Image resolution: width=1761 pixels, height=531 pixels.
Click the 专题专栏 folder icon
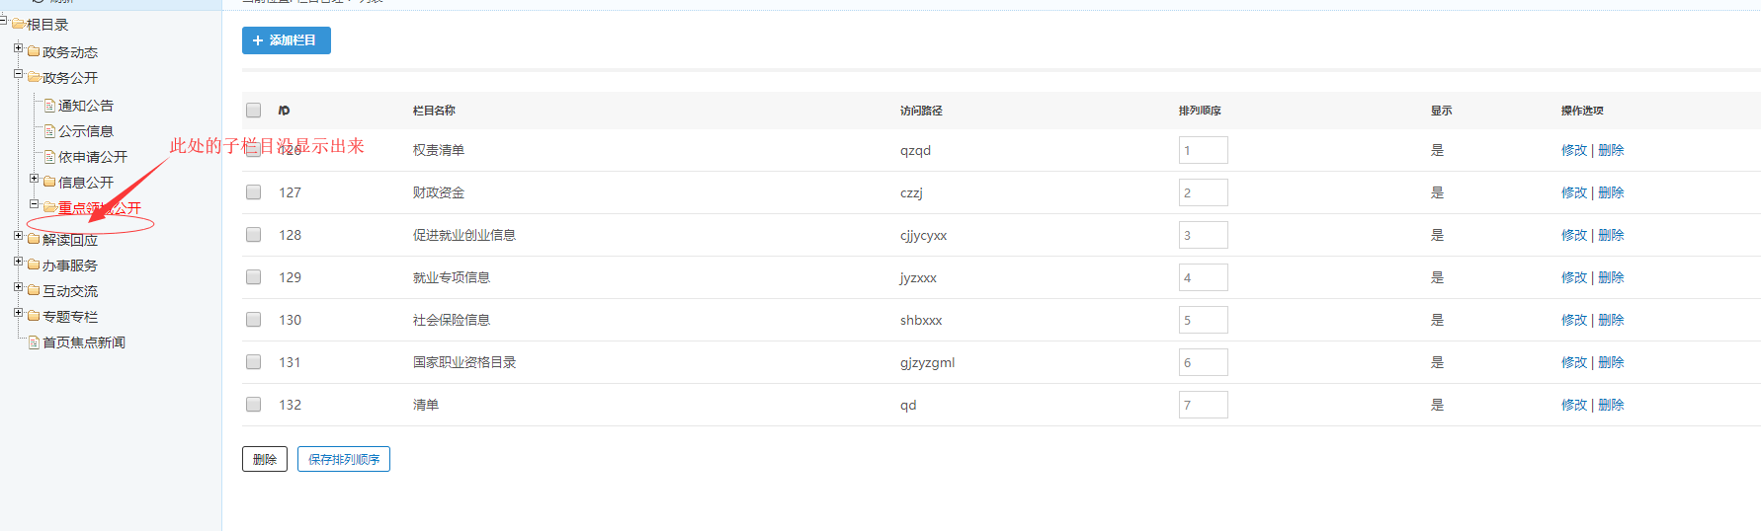point(34,316)
